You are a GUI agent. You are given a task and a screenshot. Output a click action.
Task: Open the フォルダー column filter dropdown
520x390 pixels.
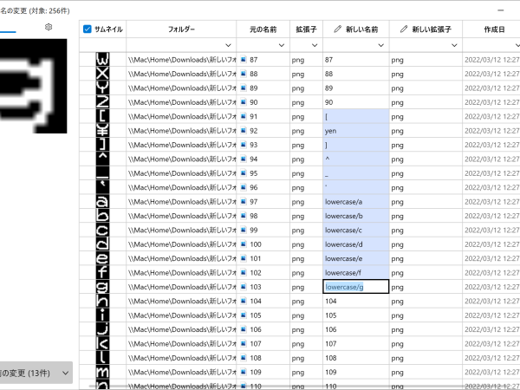pyautogui.click(x=228, y=45)
